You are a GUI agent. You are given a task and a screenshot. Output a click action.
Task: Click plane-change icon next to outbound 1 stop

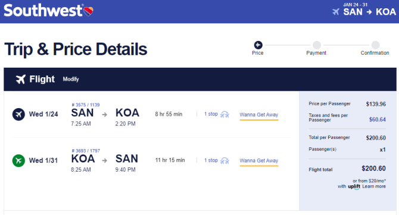[x=225, y=115]
